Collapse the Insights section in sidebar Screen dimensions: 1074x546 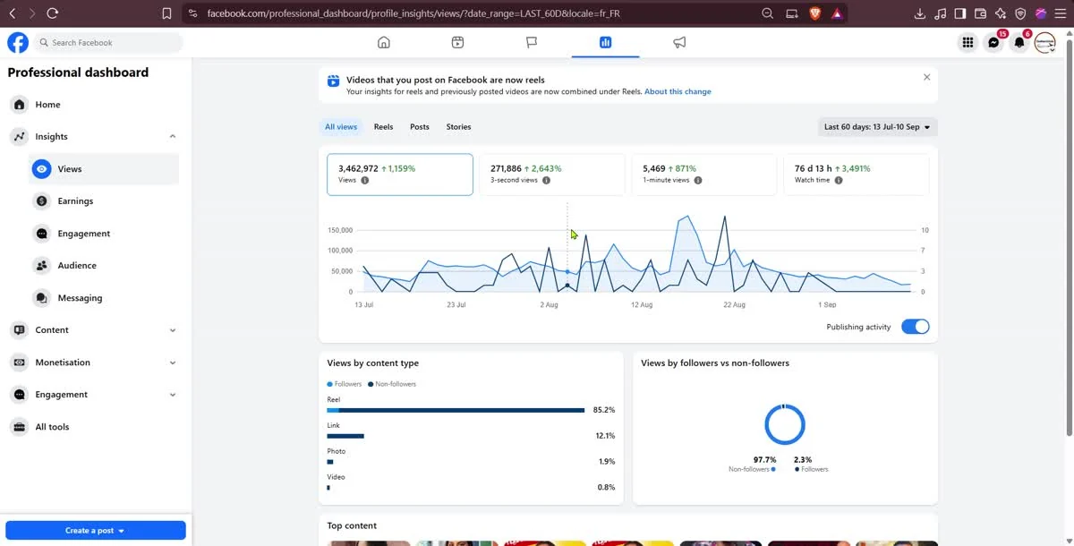pyautogui.click(x=173, y=136)
